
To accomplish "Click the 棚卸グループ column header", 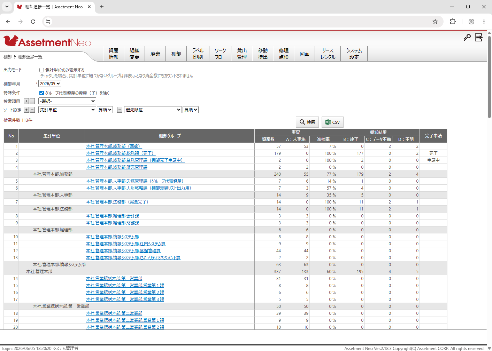I will (x=170, y=136).
